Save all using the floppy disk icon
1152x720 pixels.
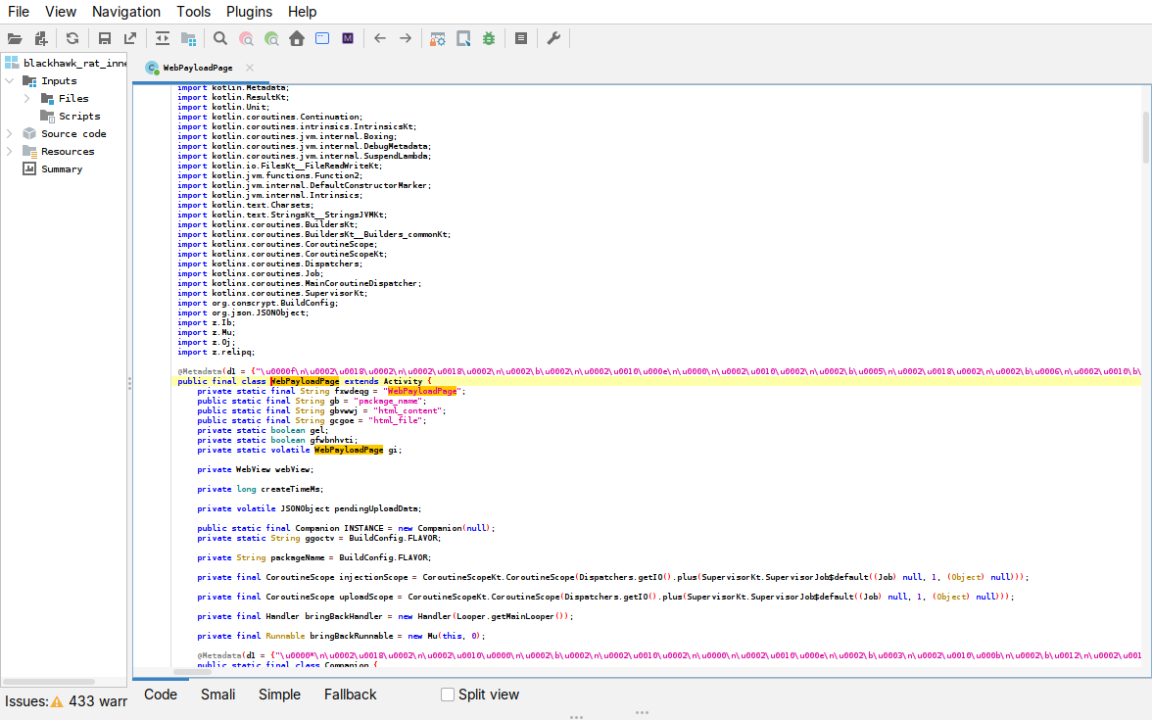click(104, 39)
